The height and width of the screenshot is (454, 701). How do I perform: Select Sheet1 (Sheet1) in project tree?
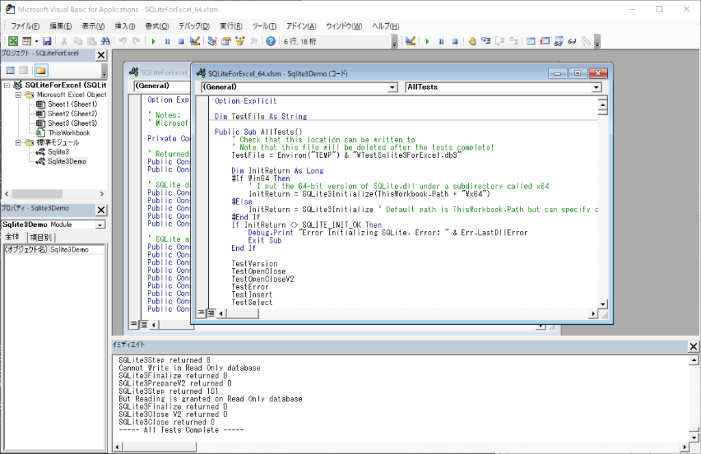point(72,104)
